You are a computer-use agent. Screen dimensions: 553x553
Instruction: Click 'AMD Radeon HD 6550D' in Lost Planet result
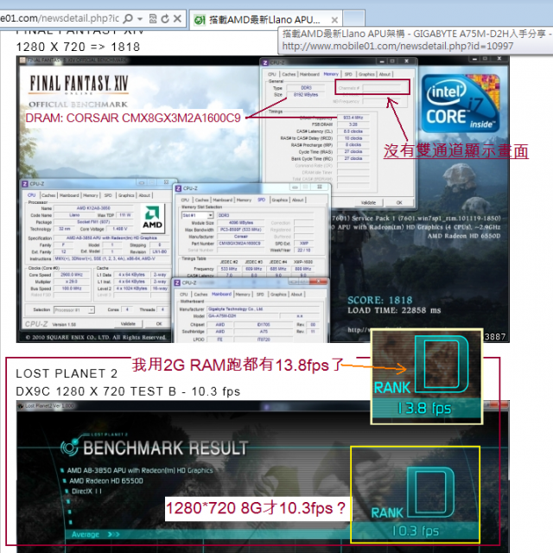click(x=106, y=480)
